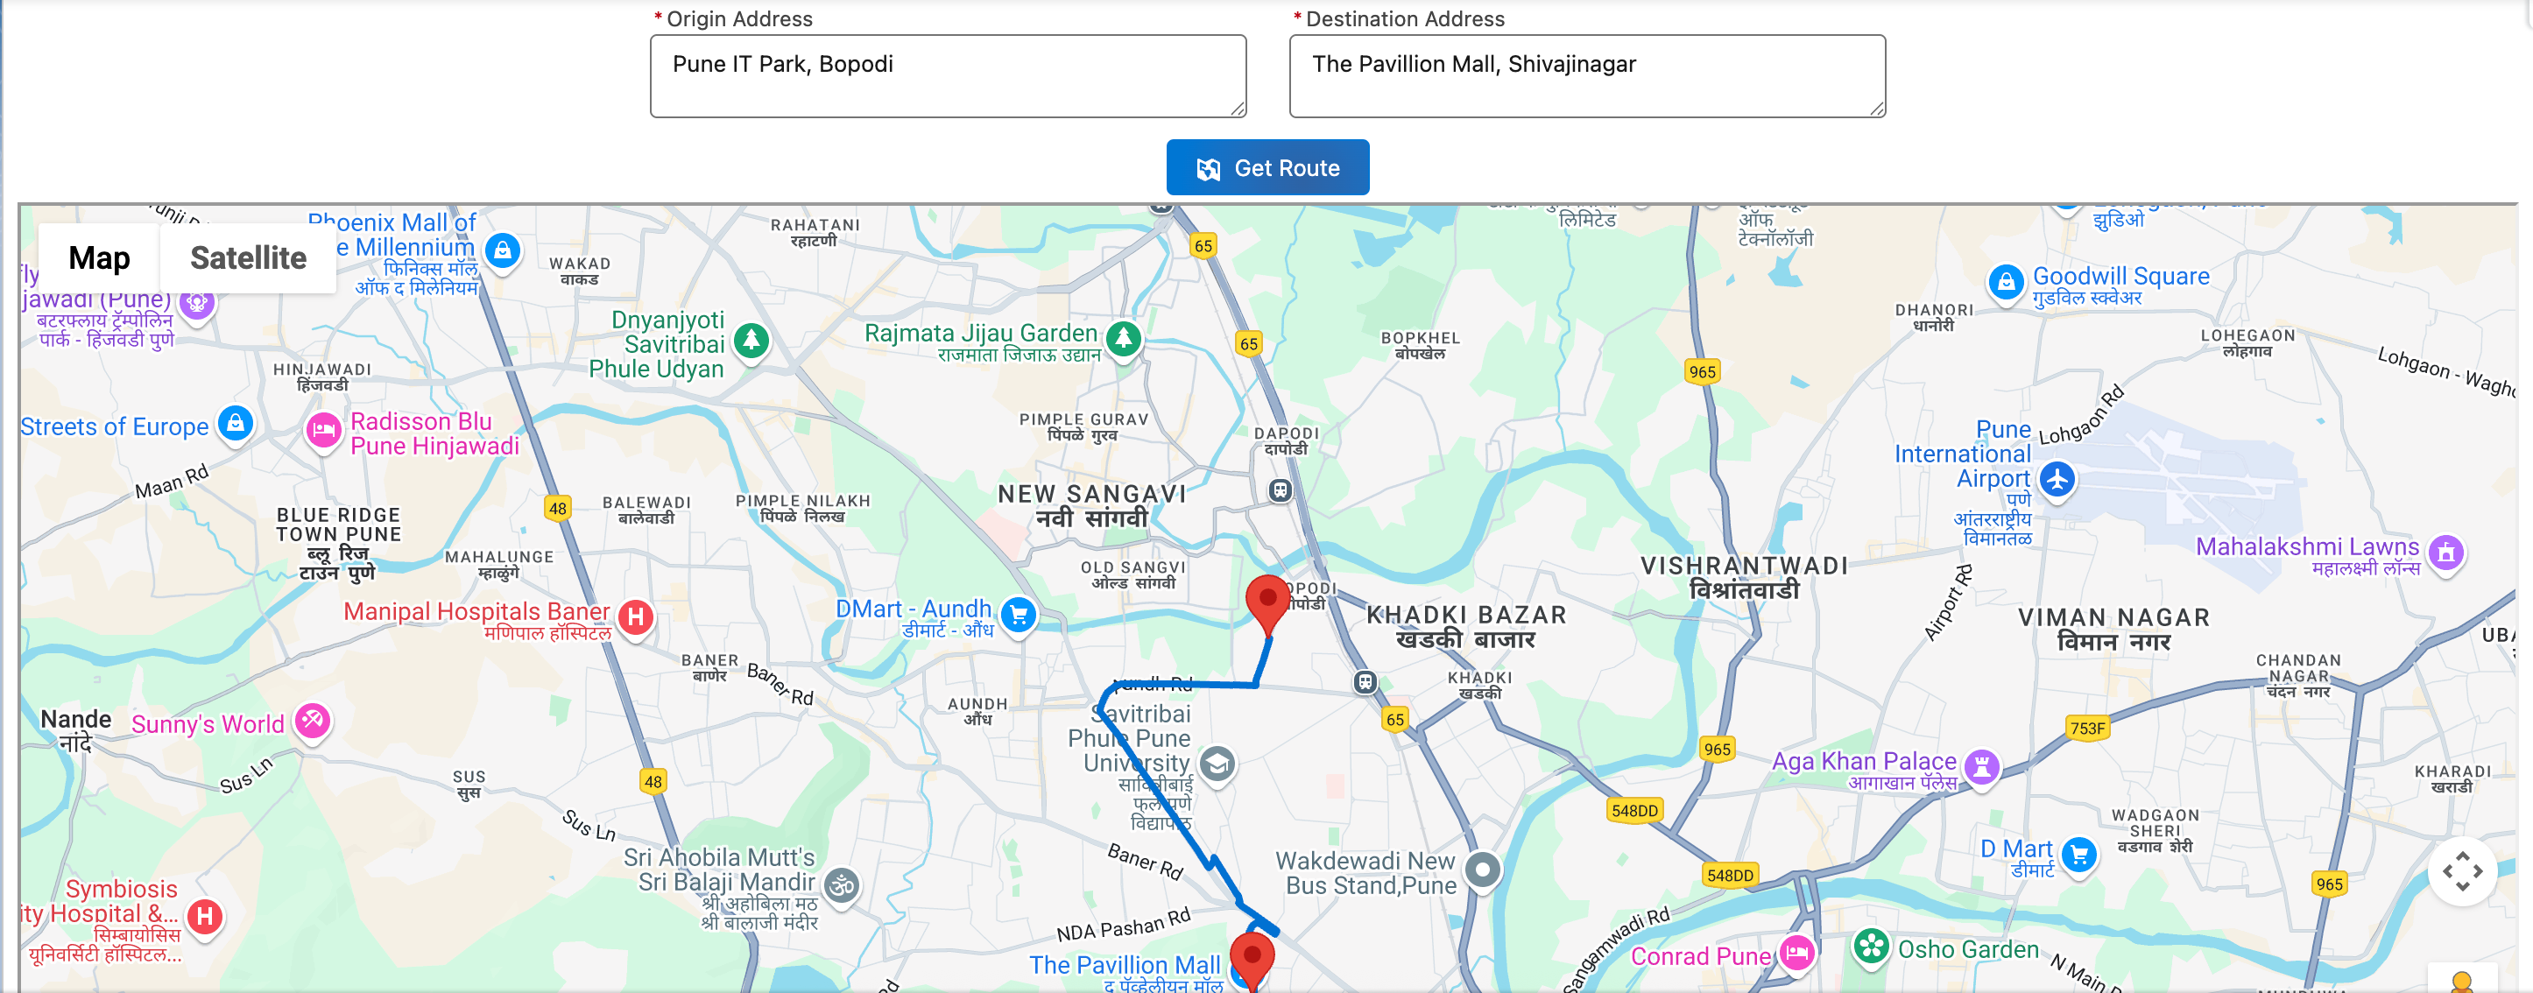Click the map camera pan control
The width and height of the screenshot is (2533, 993).
pos(2462,871)
